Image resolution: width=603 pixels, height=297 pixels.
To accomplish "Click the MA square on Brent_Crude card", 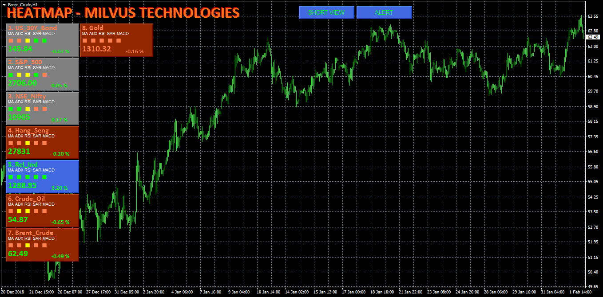I will pyautogui.click(x=11, y=246).
